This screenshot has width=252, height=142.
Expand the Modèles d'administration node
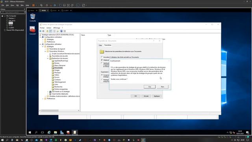coord(45,96)
